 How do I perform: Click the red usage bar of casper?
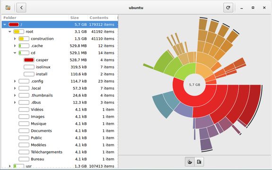click(29, 60)
